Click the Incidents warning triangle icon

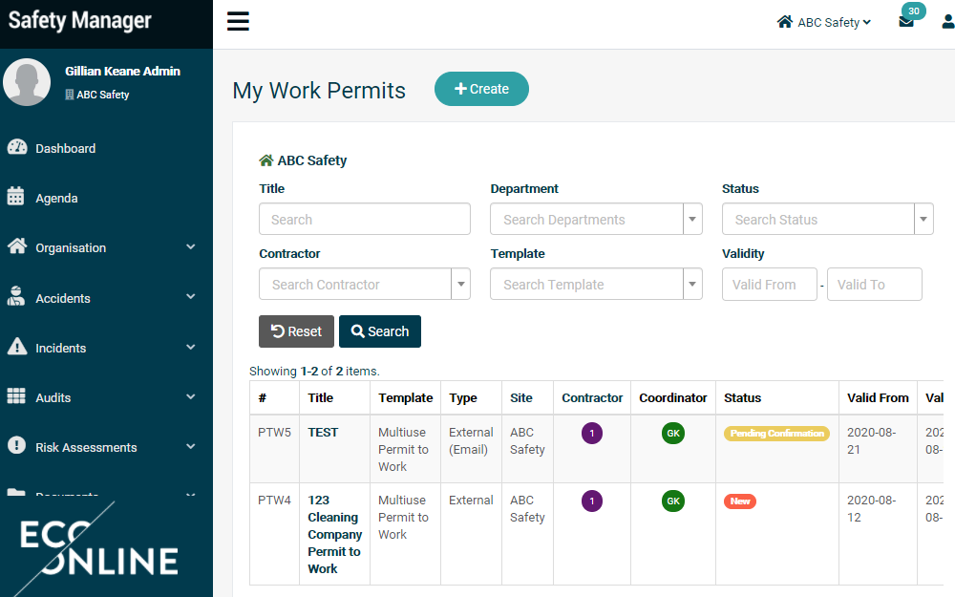pyautogui.click(x=17, y=346)
